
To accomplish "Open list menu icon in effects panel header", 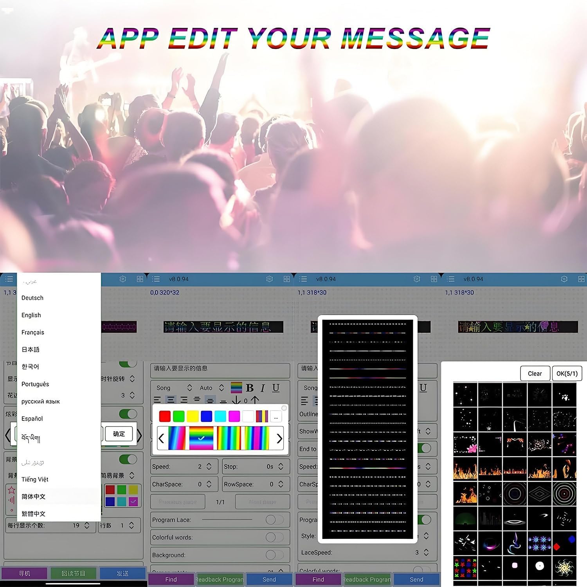I will point(451,279).
